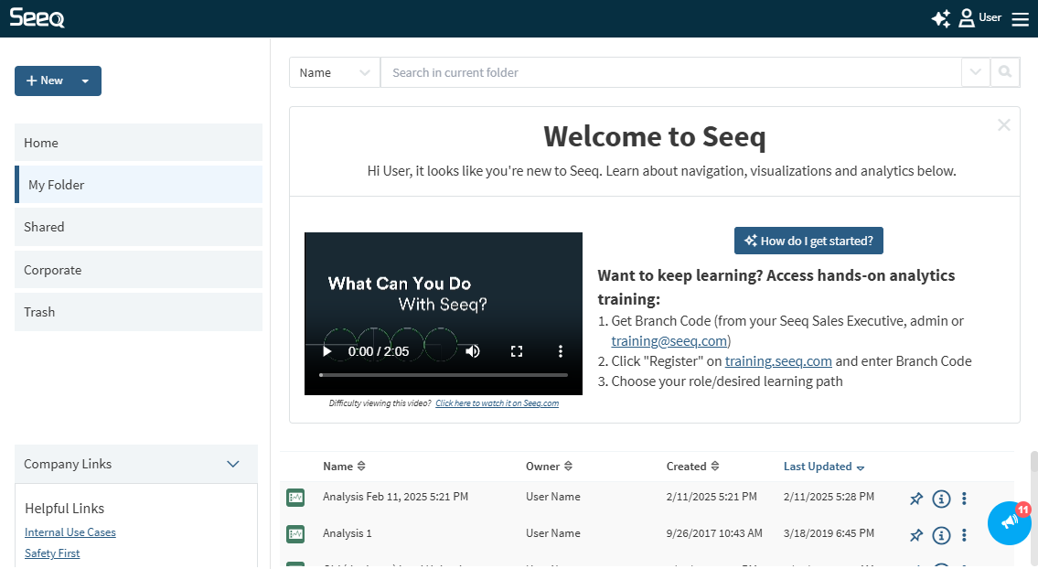Screen dimensions: 1038x569
Task: Go to the Shared folder tab
Action: point(138,227)
